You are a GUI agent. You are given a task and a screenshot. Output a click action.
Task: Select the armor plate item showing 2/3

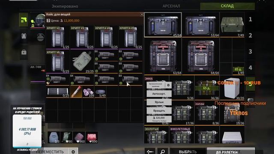(x=54, y=137)
